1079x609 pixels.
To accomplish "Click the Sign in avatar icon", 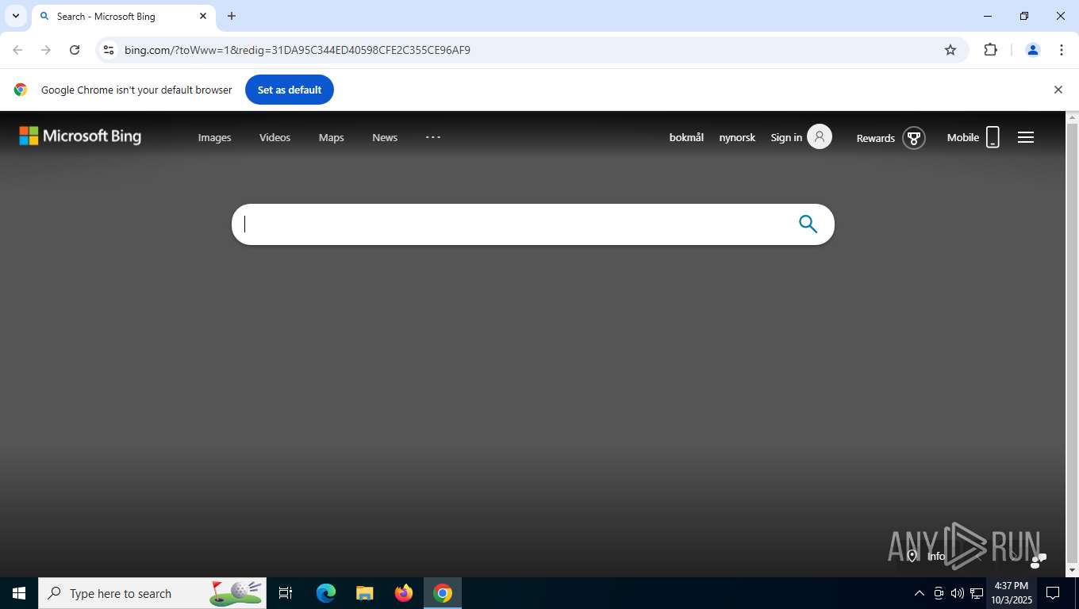I will (x=820, y=137).
